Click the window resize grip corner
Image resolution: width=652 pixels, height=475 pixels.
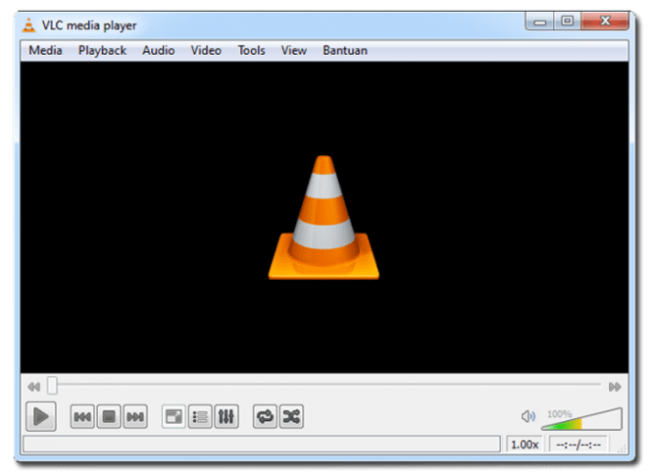[x=623, y=449]
